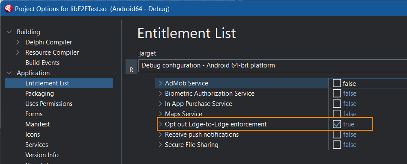This screenshot has height=164, width=407.
Task: Open the Target configuration combo box
Action: 272,65
